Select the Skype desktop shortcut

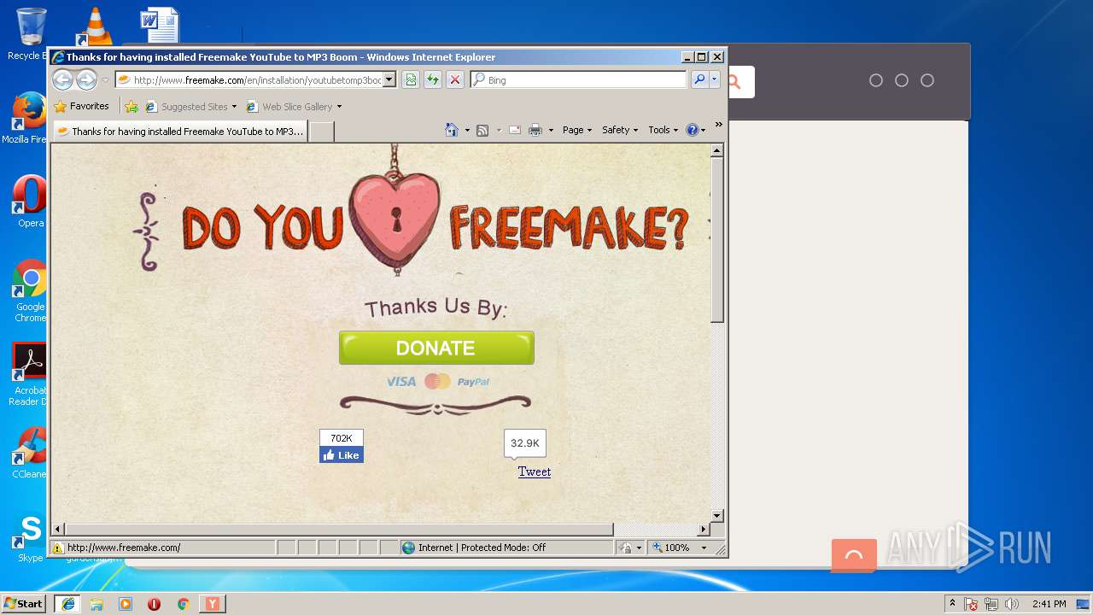point(30,538)
